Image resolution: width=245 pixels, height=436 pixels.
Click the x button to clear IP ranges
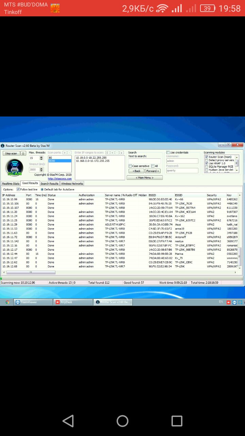(121, 153)
